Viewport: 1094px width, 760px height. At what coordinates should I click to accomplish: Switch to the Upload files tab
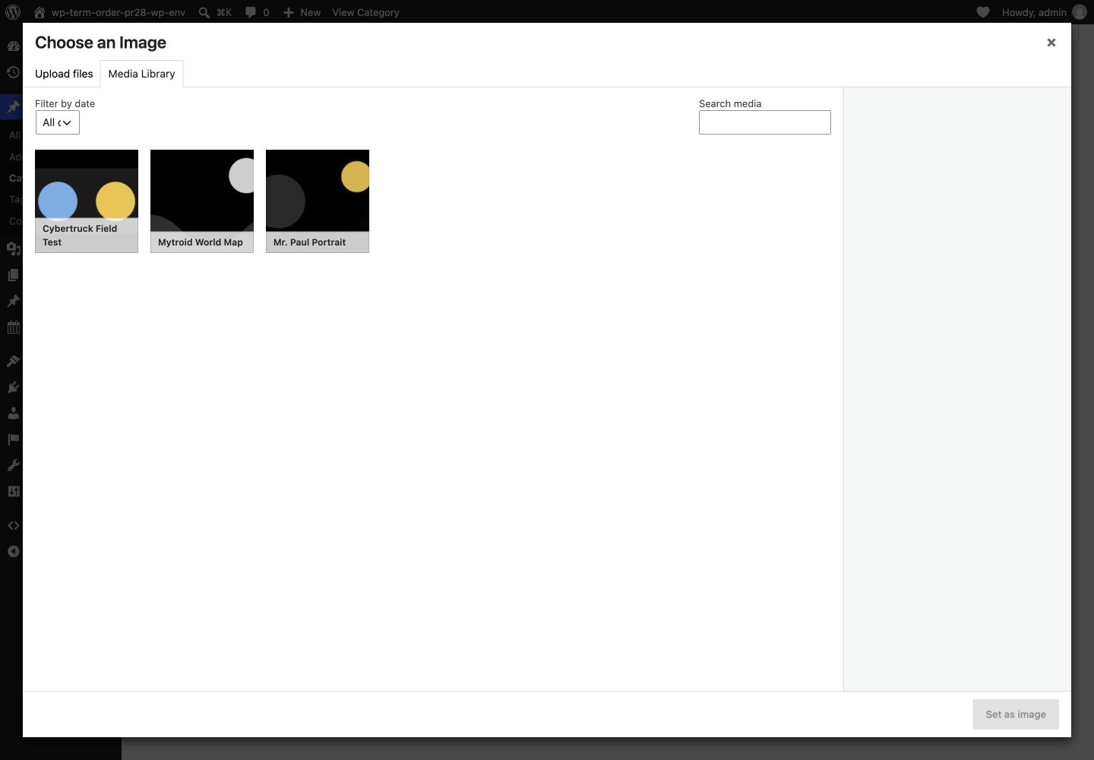64,74
